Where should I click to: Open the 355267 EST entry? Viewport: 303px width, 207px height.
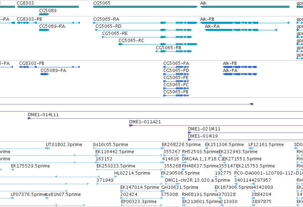click(172, 152)
